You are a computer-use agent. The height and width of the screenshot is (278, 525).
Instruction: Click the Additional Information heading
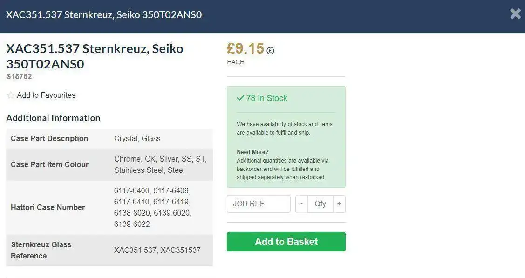(53, 118)
